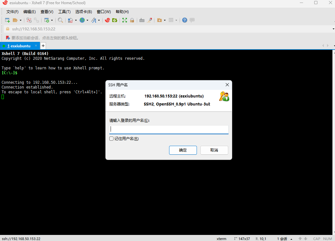Click the add current session bookmark arrow

(x=8, y=38)
